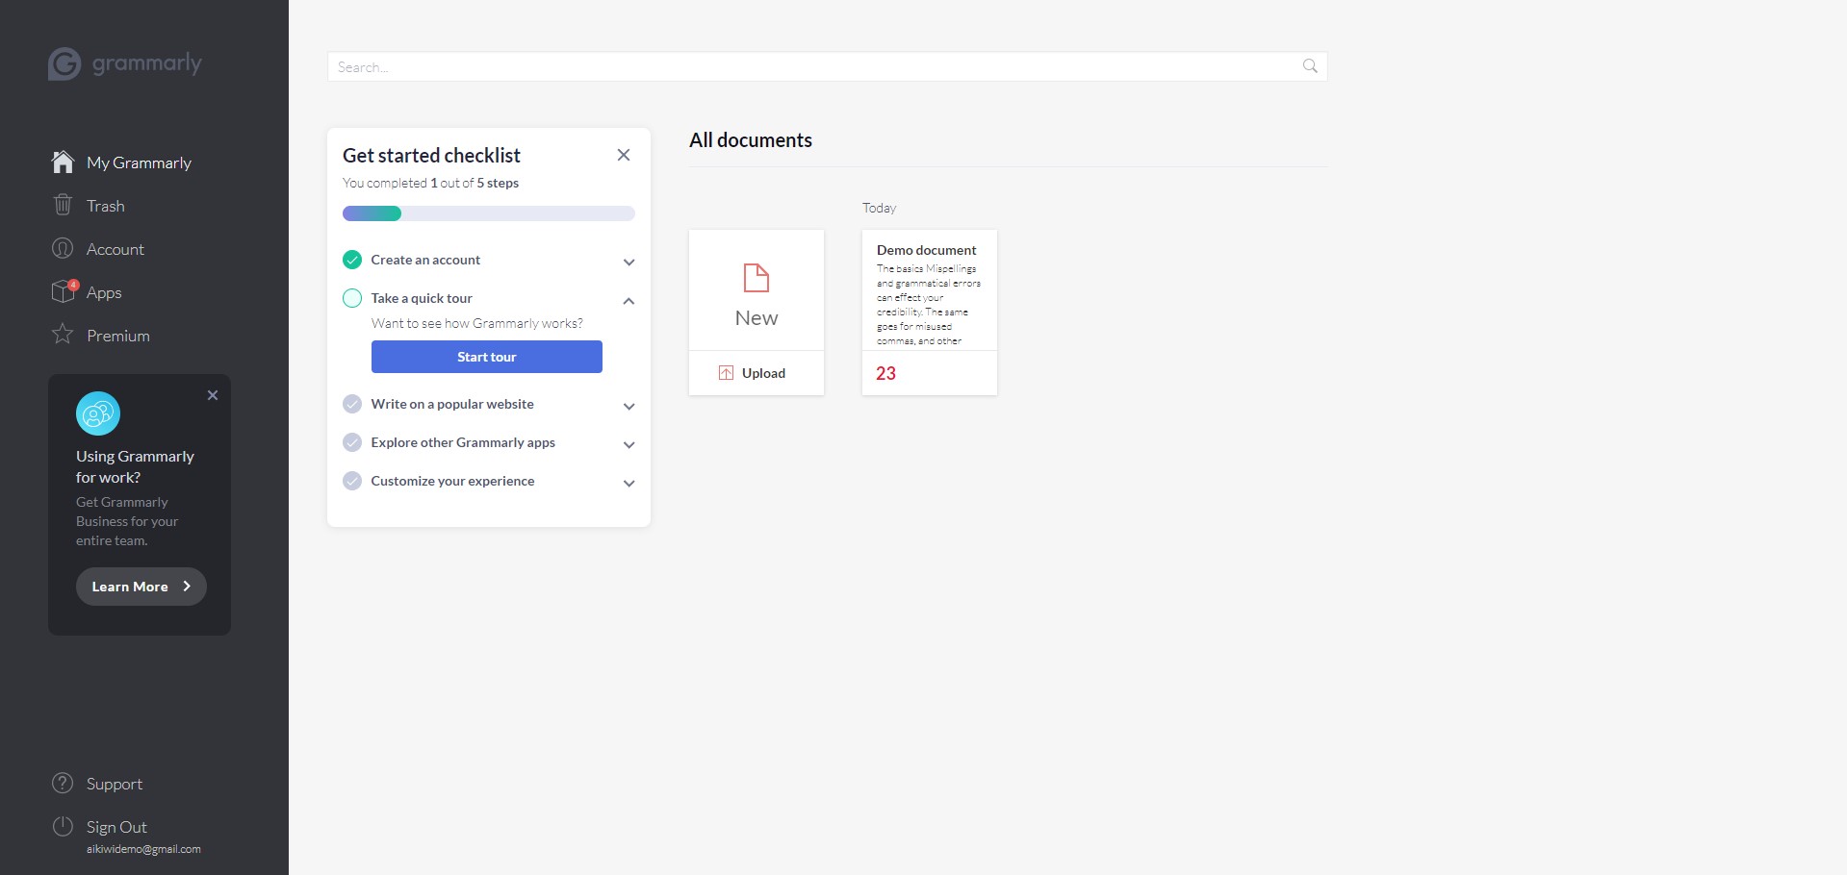Click the Sign Out power icon

tap(63, 826)
